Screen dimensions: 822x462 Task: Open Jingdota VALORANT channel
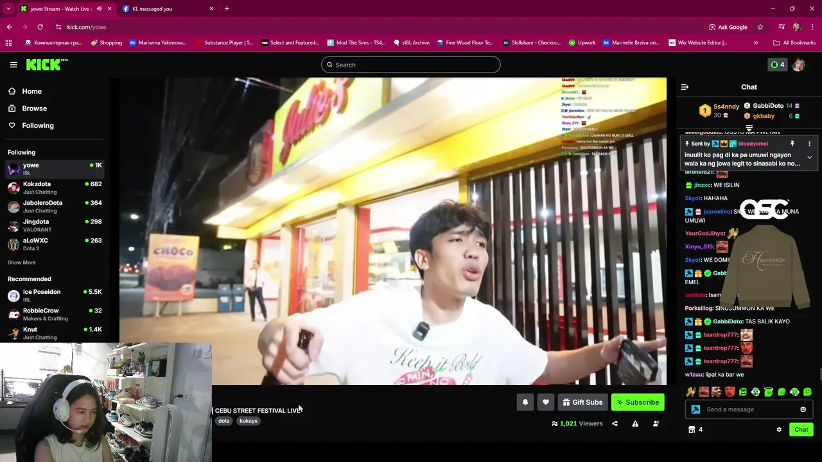click(55, 225)
